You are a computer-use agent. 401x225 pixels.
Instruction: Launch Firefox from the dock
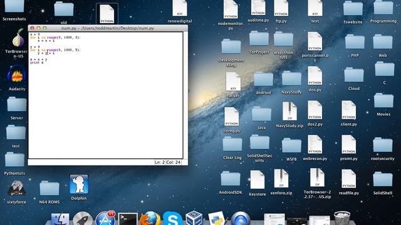[150, 218]
